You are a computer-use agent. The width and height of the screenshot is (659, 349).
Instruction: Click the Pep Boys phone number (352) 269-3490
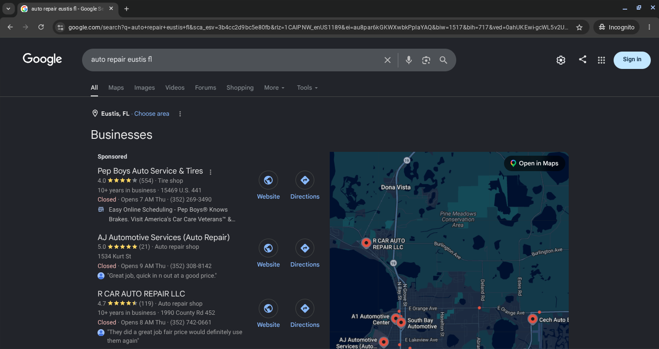click(x=191, y=200)
